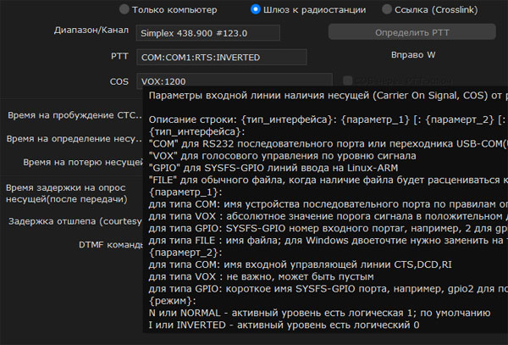The width and height of the screenshot is (508, 345).
Task: Click the 'Время на определение несу..' label
Action: tap(75, 139)
